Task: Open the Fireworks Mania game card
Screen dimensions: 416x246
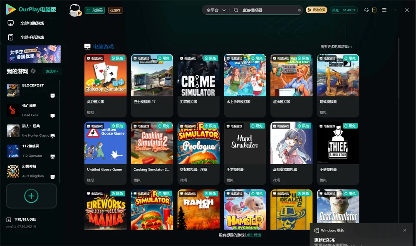Action: [x=105, y=210]
